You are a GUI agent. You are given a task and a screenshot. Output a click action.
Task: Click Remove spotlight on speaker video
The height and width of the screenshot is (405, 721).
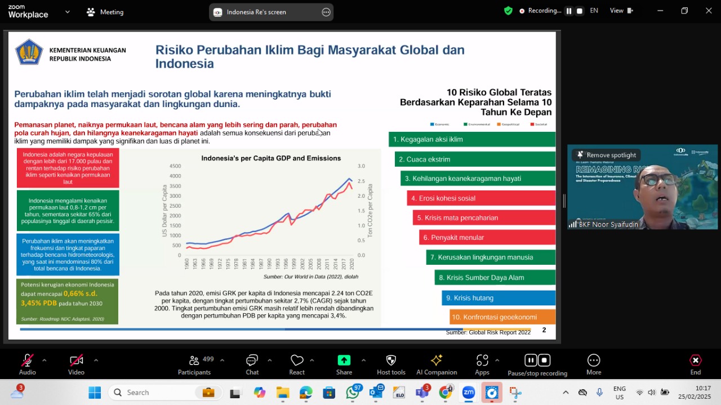(x=606, y=155)
